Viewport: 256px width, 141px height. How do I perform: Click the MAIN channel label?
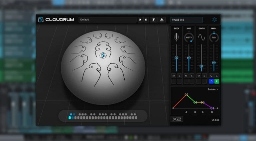pyautogui.click(x=214, y=28)
